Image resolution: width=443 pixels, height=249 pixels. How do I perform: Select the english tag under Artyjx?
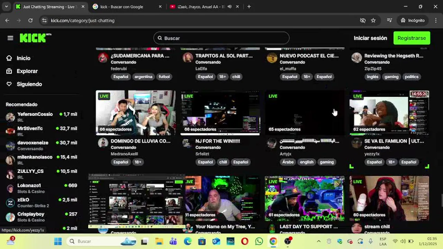[x=307, y=162]
